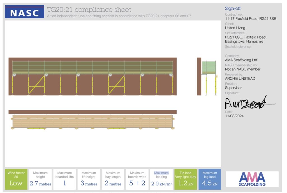Image resolution: width=287 pixels, height=193 pixels.
Task: Select the plan view boards drawing
Action: click(92, 120)
